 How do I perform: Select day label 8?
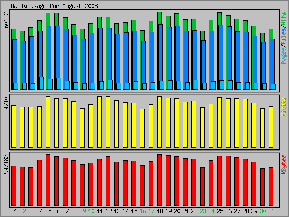point(76,211)
